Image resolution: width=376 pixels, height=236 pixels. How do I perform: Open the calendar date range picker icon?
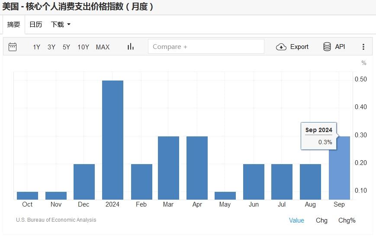tap(13, 47)
